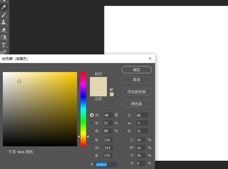Select the R red radio button

coord(92,140)
